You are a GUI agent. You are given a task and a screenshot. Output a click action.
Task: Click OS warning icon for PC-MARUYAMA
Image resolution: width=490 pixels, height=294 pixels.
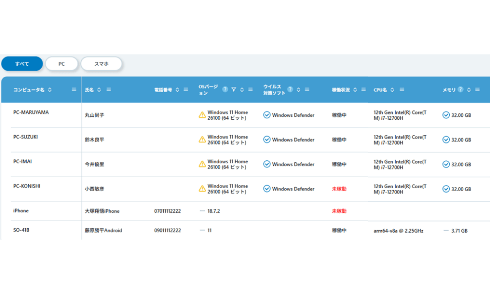202,115
